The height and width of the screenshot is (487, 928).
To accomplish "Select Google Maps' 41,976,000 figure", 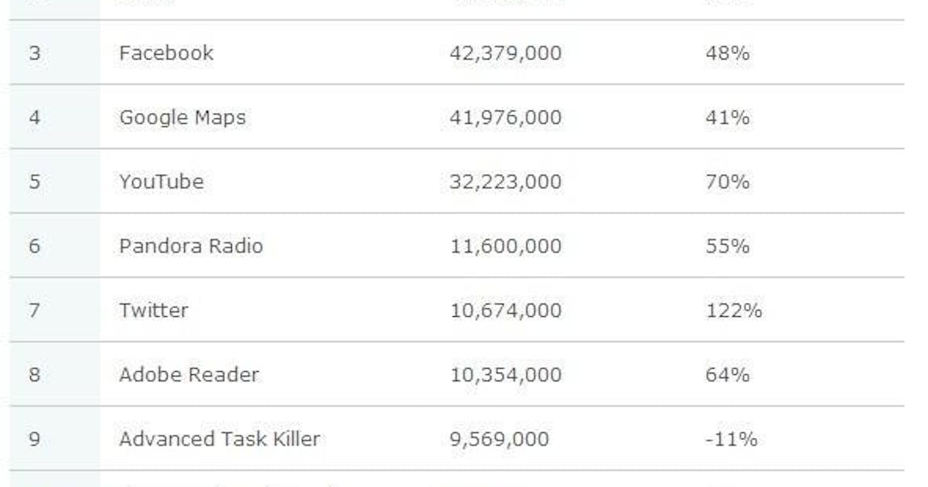I will [506, 118].
